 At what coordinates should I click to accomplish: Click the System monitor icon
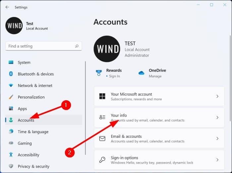tap(11, 62)
